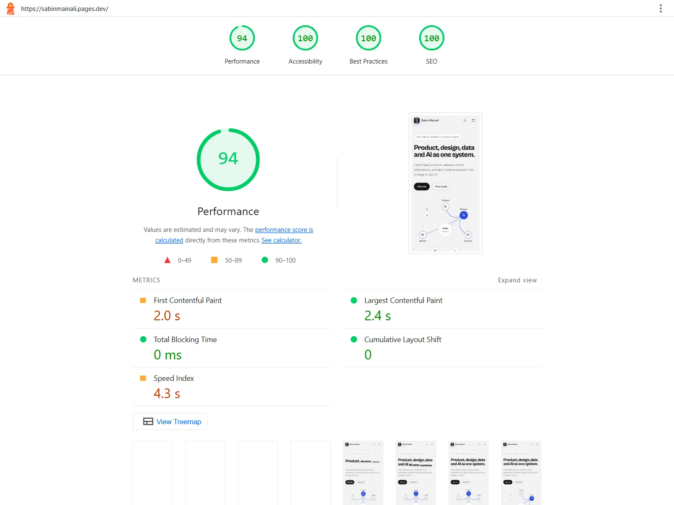Click the red triangle 0–49 legend icon
Viewport: 674px width, 505px height.
click(167, 260)
